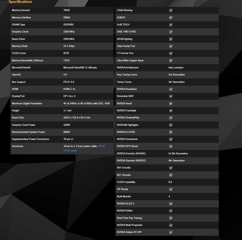Click the NVIDIA Vulkan RT API checkmark icon
242x240 pixels.
click(171, 232)
